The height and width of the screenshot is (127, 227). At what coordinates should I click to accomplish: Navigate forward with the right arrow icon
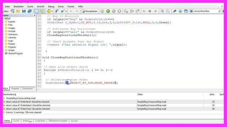pos(77,11)
